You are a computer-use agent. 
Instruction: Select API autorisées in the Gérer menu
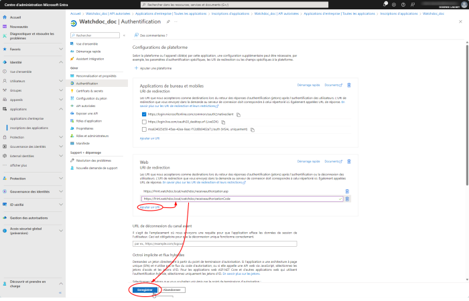[x=86, y=106]
